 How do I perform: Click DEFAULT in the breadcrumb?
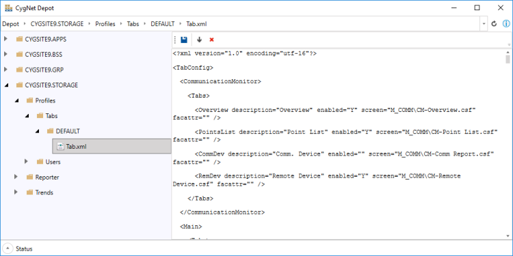163,24
